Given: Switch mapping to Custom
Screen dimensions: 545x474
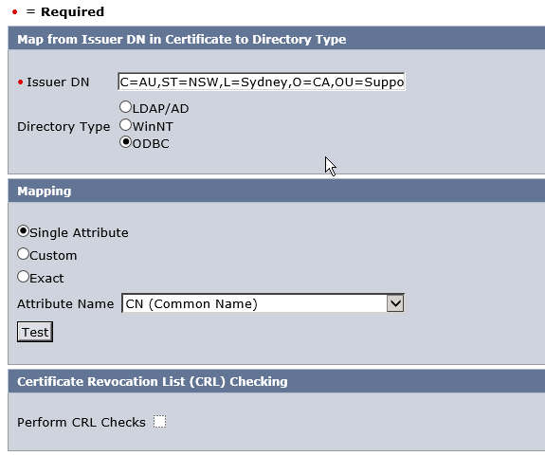Looking at the screenshot, I should [24, 254].
